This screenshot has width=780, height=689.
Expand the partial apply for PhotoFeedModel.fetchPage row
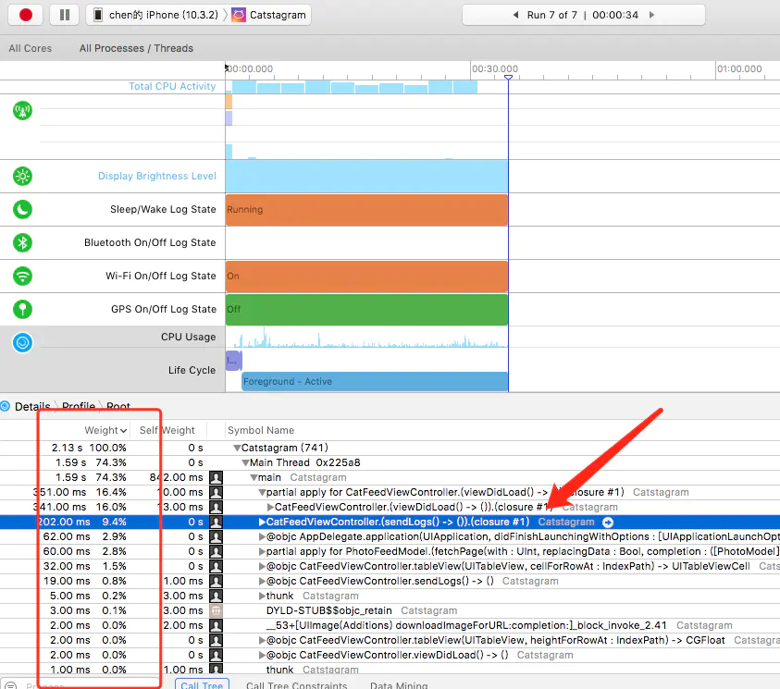(262, 552)
